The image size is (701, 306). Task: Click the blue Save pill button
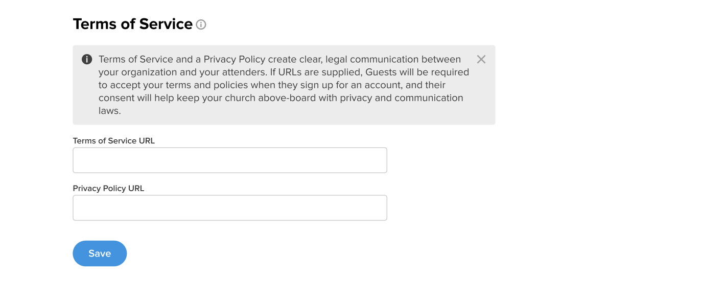pyautogui.click(x=100, y=253)
